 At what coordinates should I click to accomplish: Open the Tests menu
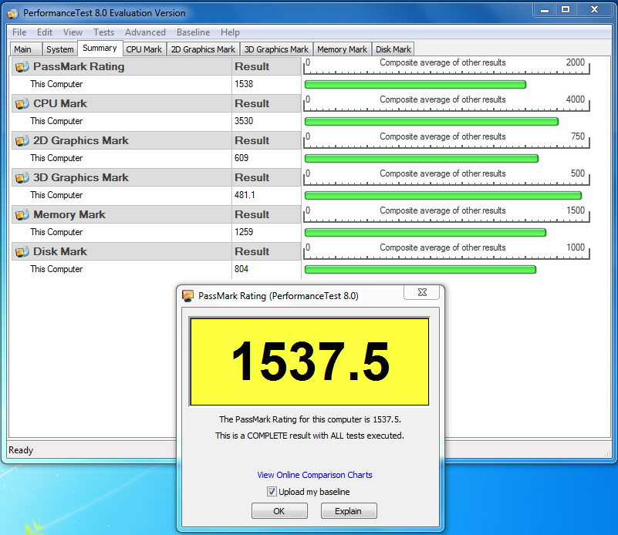103,32
